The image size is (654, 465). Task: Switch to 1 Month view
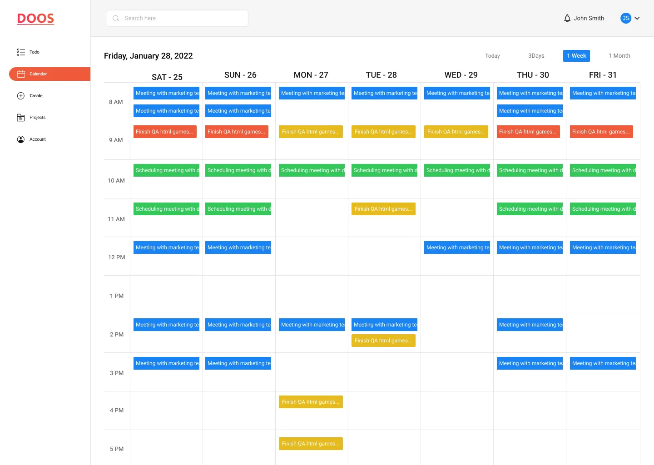pos(619,56)
